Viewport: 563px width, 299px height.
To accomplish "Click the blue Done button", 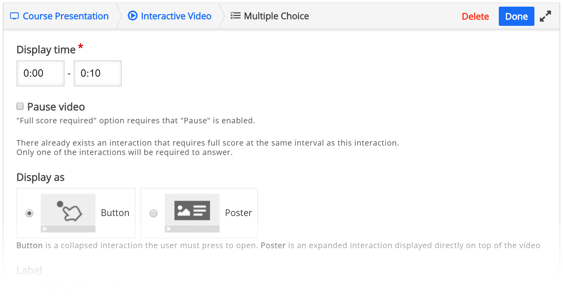I will point(516,16).
